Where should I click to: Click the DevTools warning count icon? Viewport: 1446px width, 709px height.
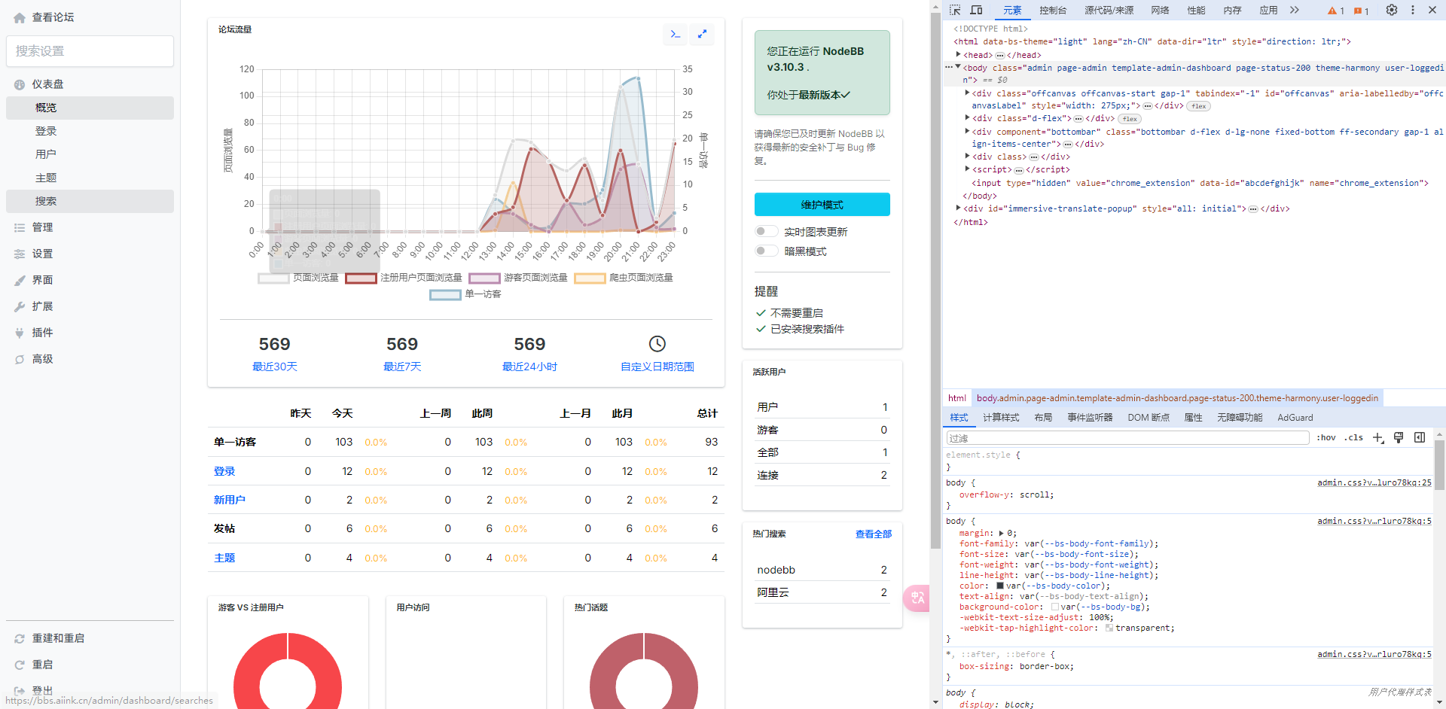click(x=1336, y=11)
